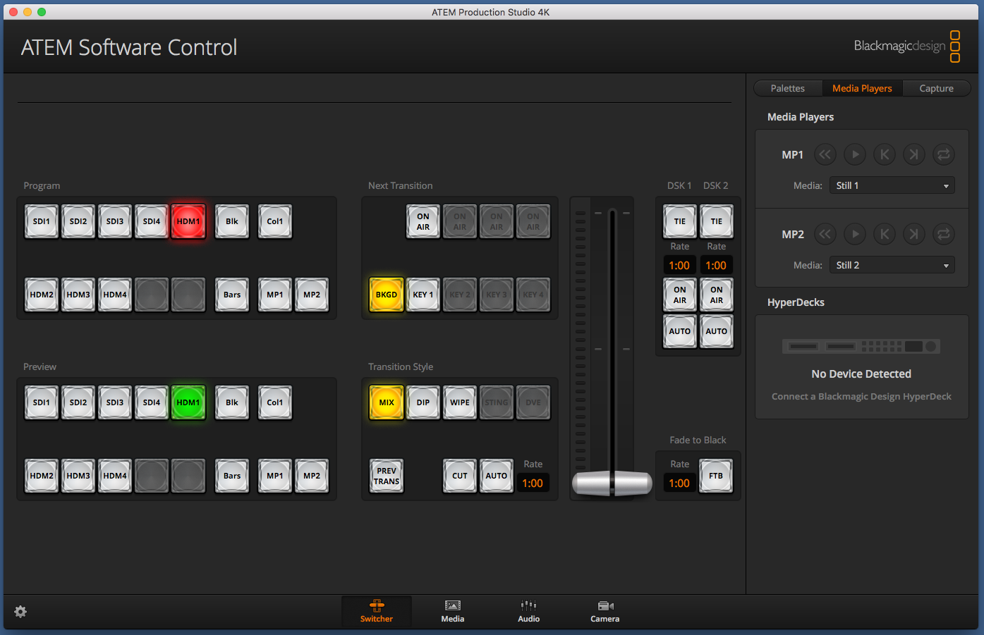This screenshot has width=984, height=635.
Task: Select WIPE transition style
Action: (x=460, y=402)
